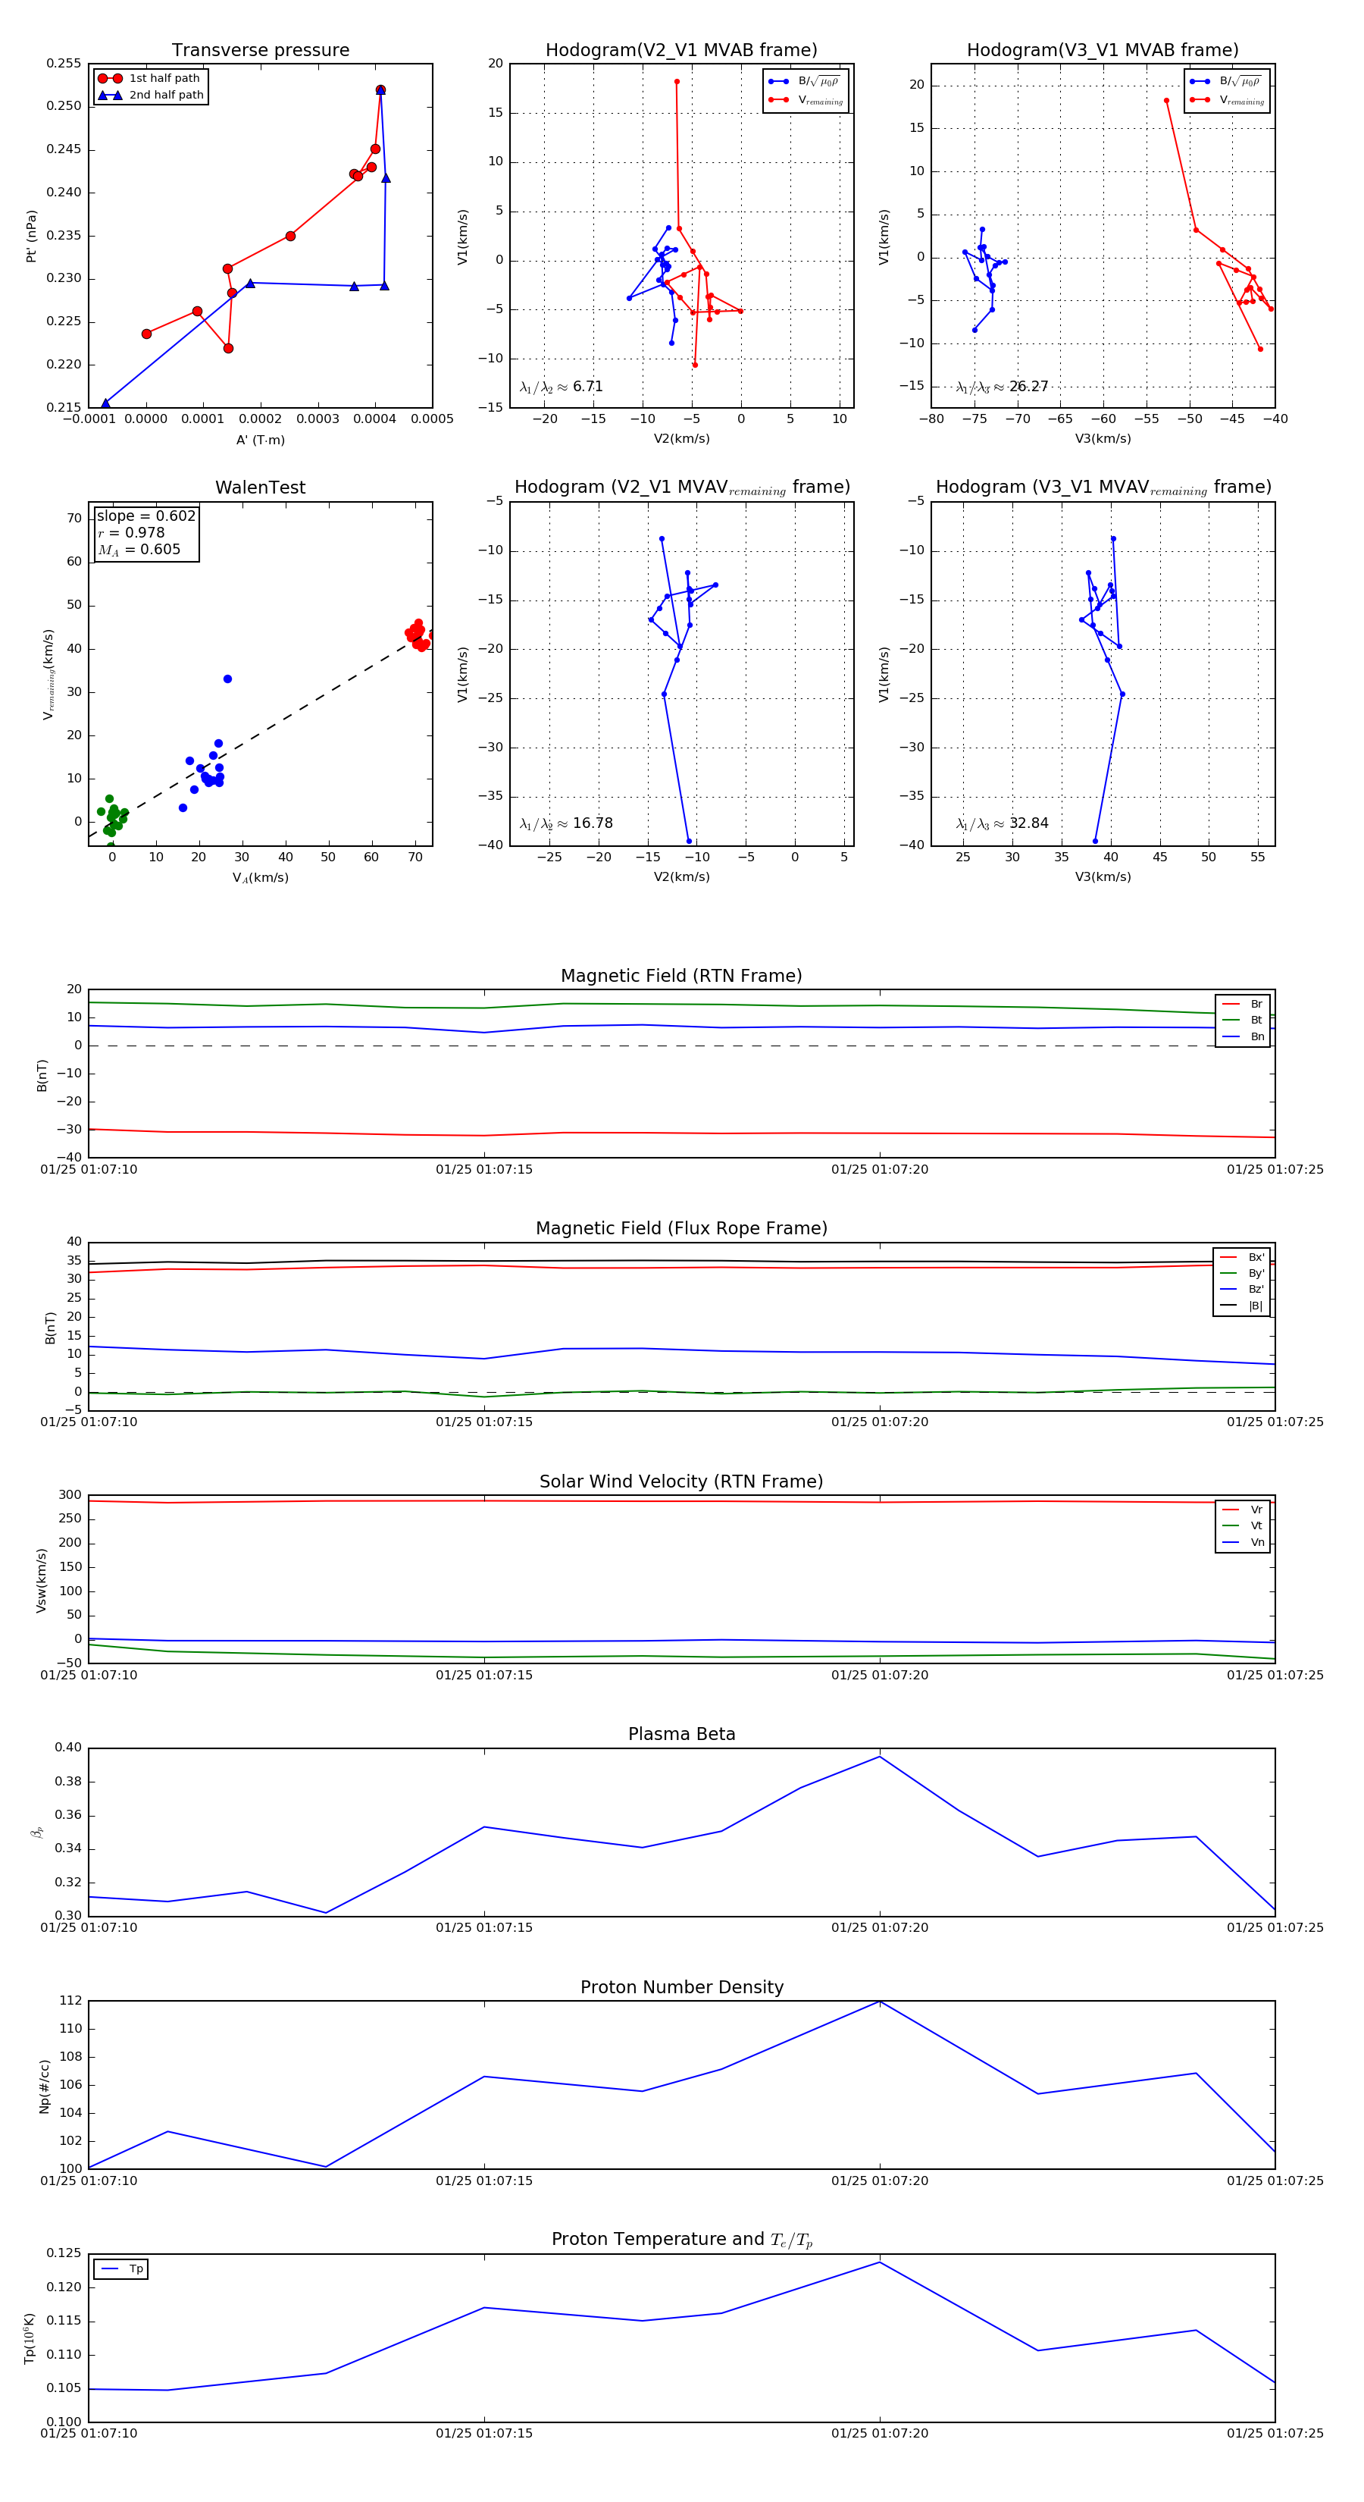Select the 'r = 0.978' annotation
1364x2502 pixels.
(131, 532)
